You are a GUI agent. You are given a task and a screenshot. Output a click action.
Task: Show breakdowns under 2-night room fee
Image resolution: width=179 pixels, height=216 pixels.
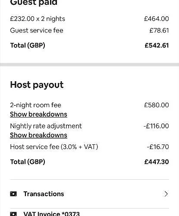click(x=38, y=114)
